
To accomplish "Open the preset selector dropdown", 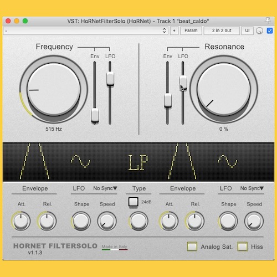I will (x=85, y=30).
